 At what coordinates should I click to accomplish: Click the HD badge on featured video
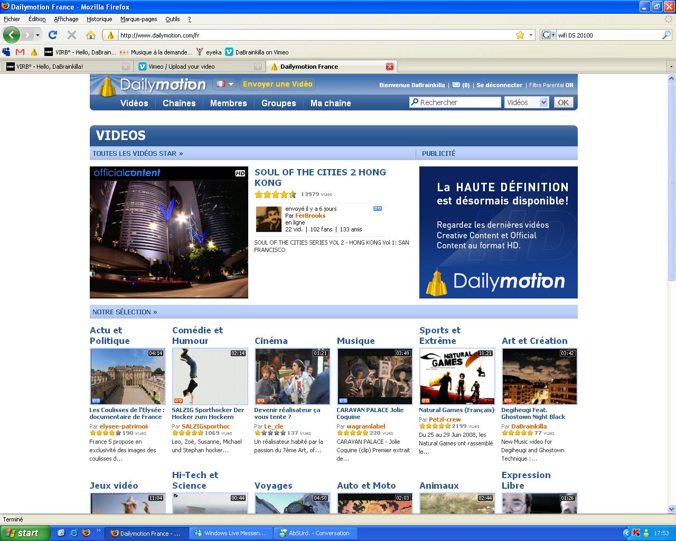click(x=240, y=173)
